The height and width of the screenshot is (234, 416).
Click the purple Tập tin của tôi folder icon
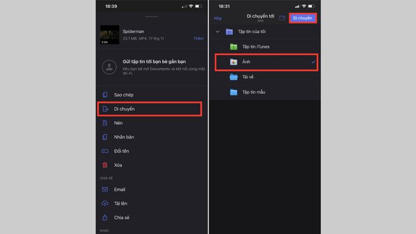point(229,32)
